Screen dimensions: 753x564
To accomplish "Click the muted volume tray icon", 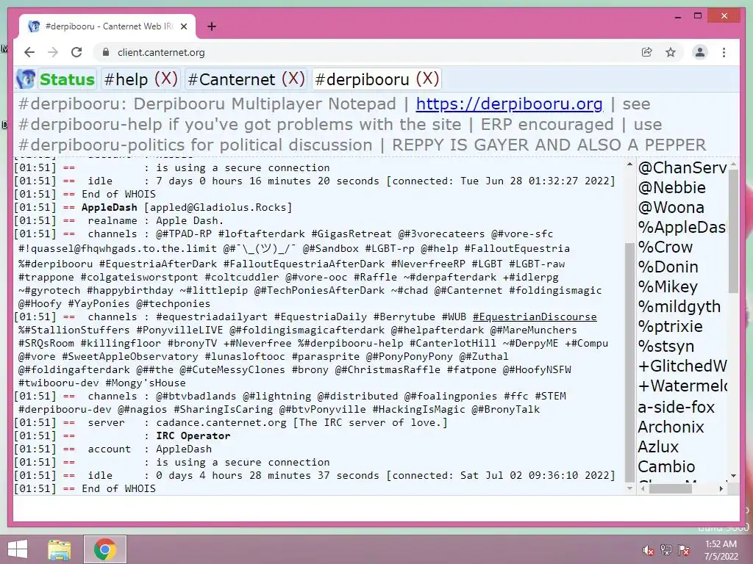I will coord(648,549).
